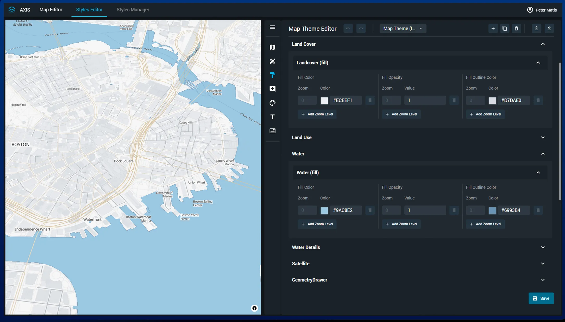
Task: Duplicate the theme with the copy icon
Action: click(x=505, y=29)
